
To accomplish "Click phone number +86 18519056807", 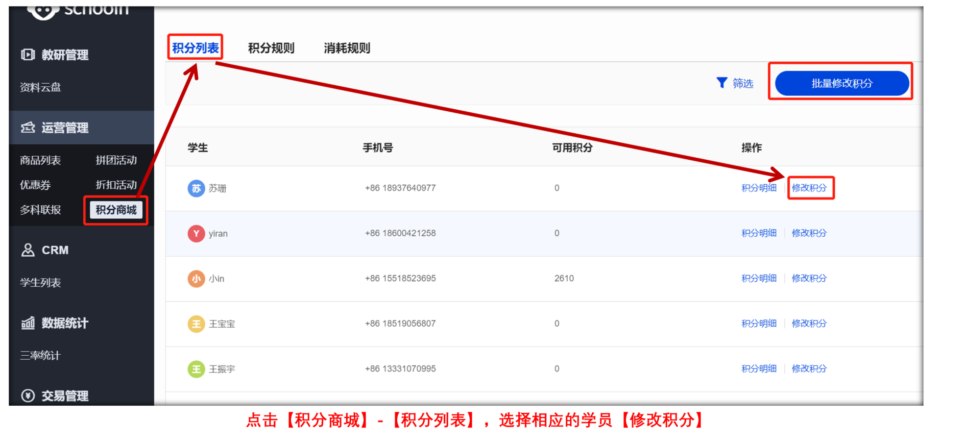I will tap(400, 324).
